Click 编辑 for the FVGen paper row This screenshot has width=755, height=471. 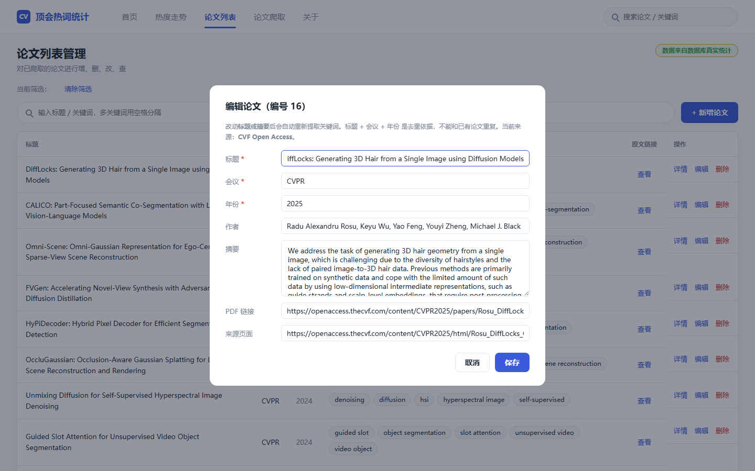coord(702,287)
